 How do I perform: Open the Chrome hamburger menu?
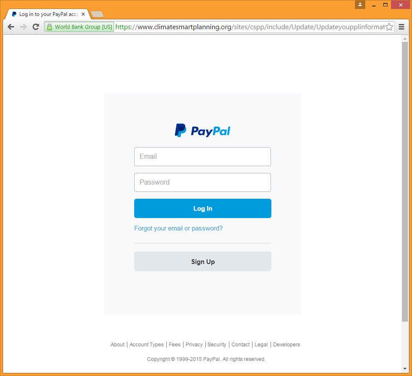[401, 27]
